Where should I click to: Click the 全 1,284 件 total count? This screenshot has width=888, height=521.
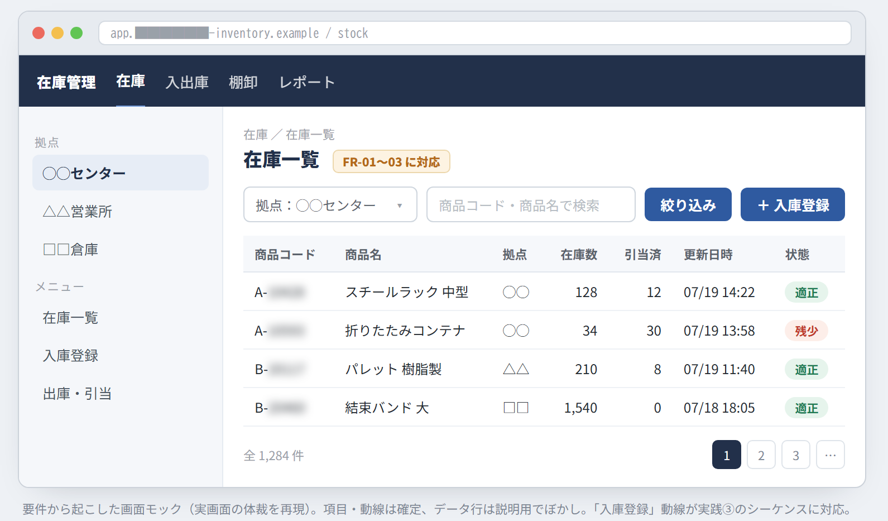273,456
